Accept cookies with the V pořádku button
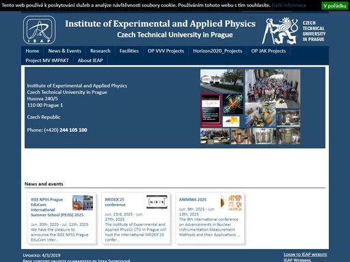350x262 pixels. 335,5
